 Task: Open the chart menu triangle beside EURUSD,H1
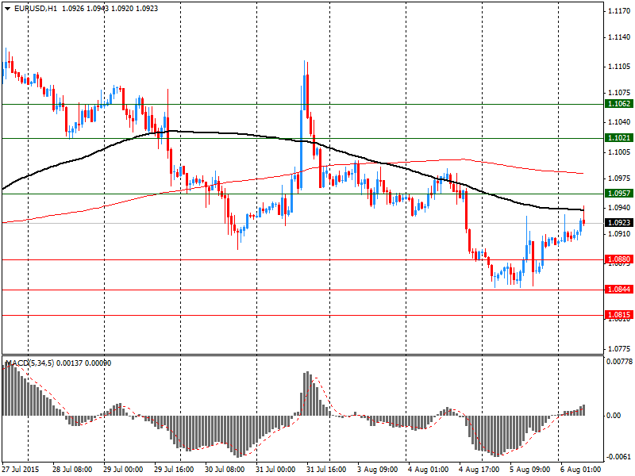pyautogui.click(x=7, y=9)
